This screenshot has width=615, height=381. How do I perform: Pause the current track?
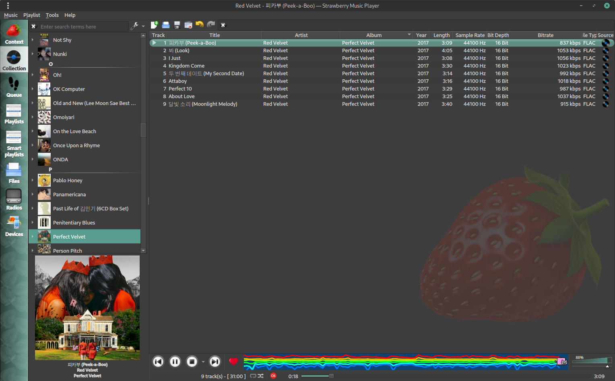click(x=175, y=362)
